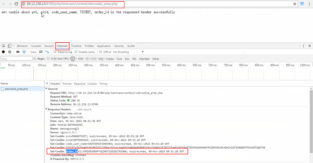Reload the page with the refresh icon
This screenshot has width=313, height=163.
click(x=16, y=4)
